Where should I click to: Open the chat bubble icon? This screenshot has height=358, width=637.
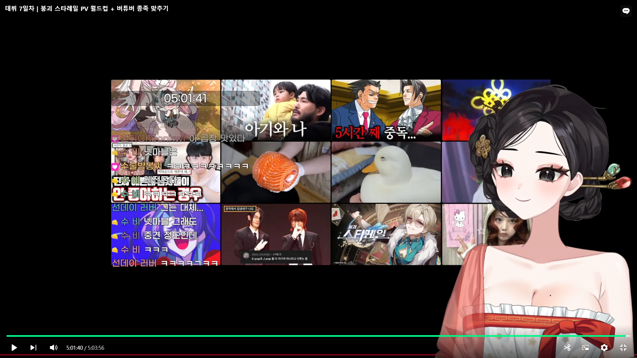[x=626, y=11]
